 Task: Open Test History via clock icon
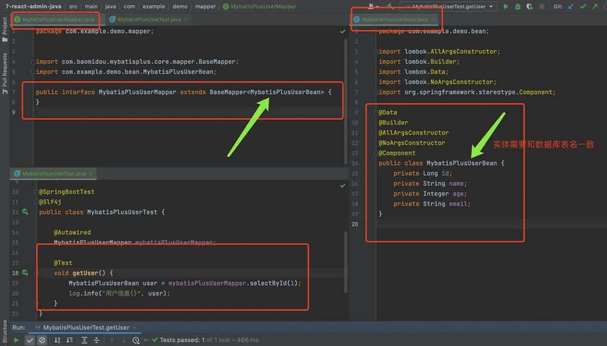136,340
